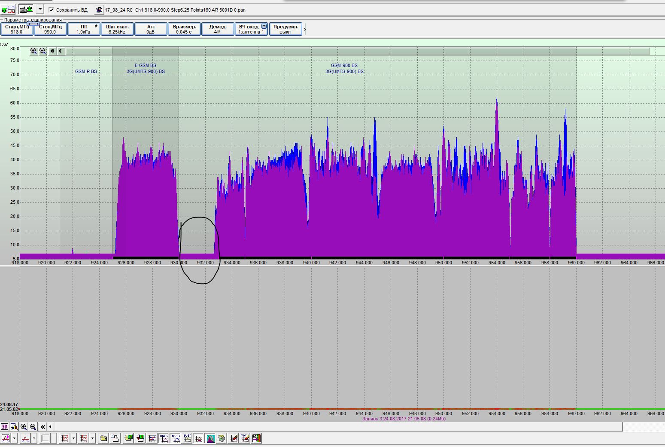Click the waterfall panel horizontal scrollbar

tap(338, 427)
